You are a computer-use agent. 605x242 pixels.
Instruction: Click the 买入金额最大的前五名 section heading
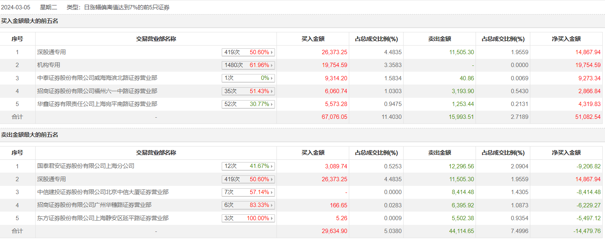tap(29, 21)
